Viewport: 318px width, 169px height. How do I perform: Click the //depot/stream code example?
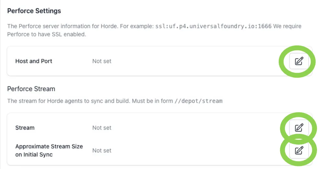click(198, 101)
